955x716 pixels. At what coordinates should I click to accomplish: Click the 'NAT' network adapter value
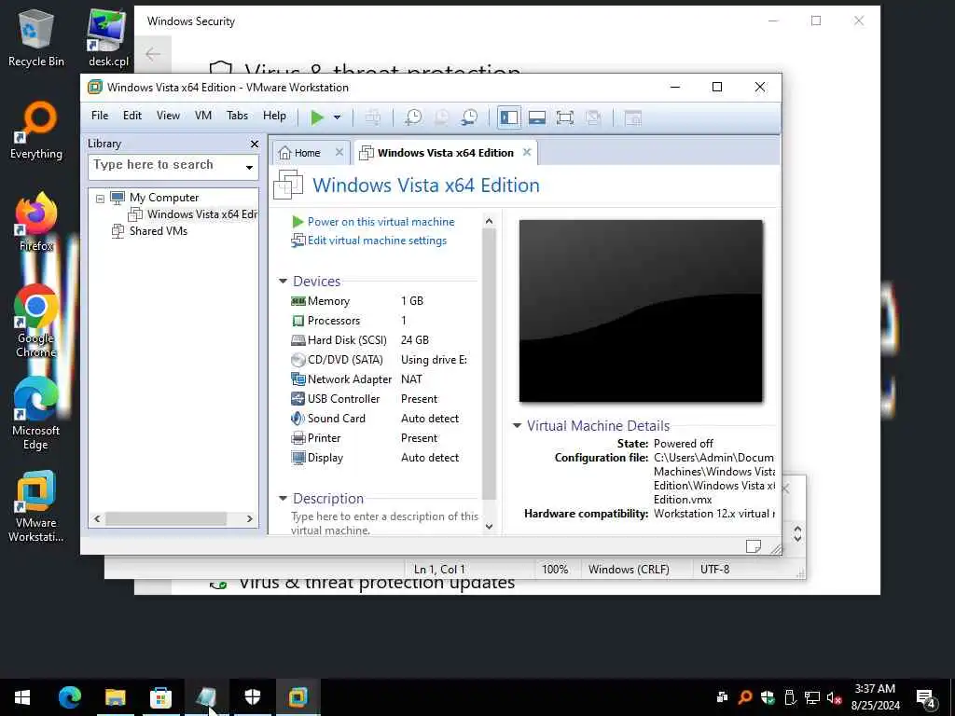pyautogui.click(x=411, y=379)
